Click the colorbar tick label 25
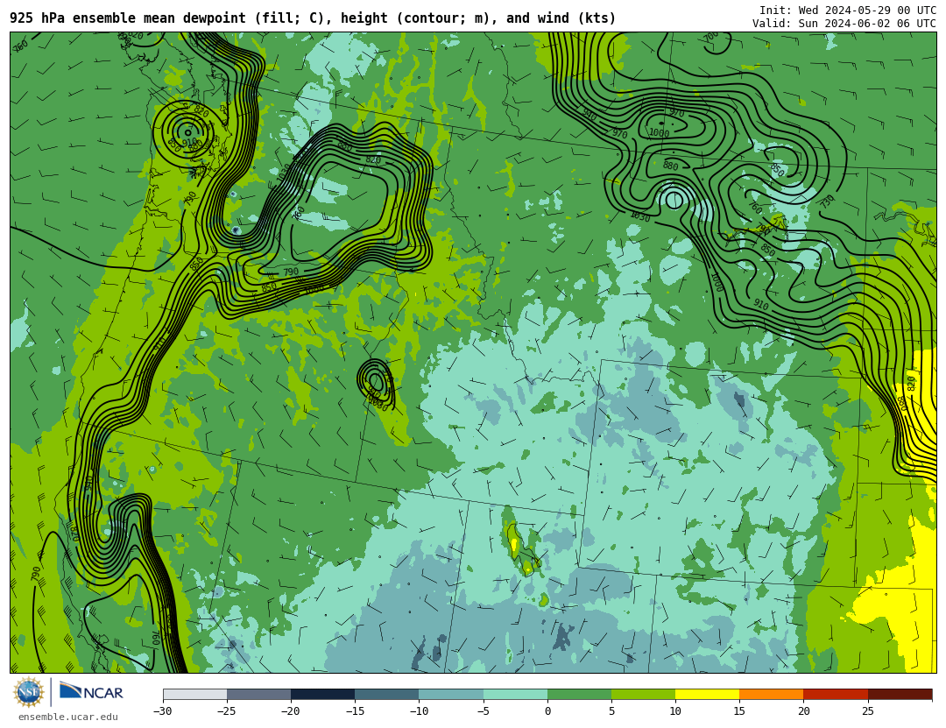 (x=867, y=711)
